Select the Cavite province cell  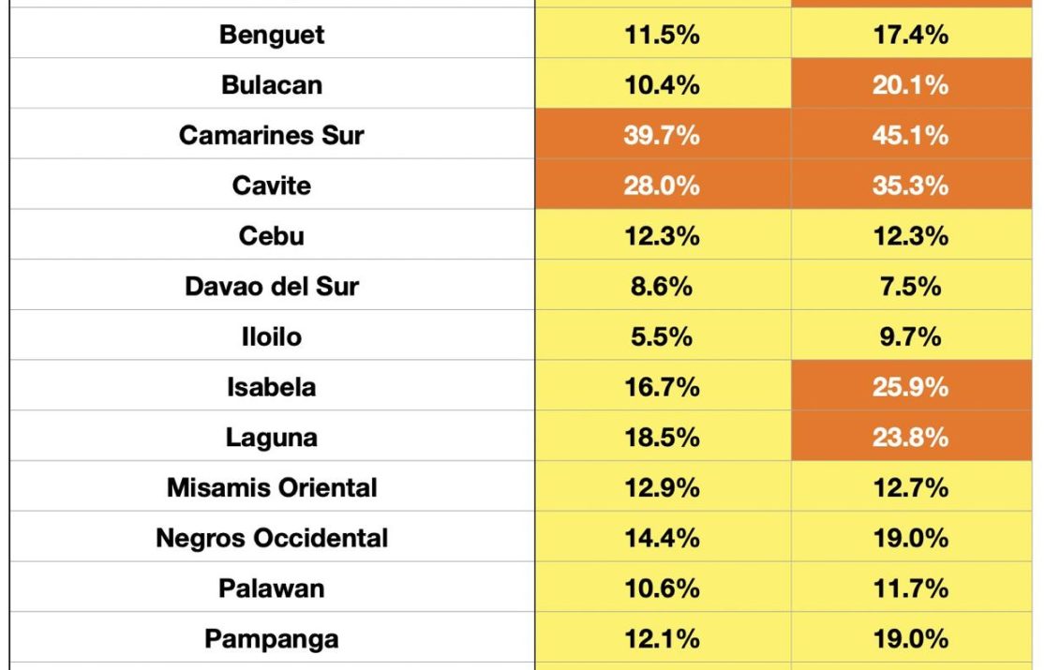click(x=272, y=186)
